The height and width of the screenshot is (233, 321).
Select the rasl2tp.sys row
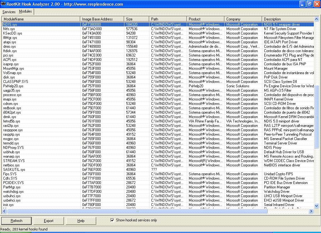[158, 126]
